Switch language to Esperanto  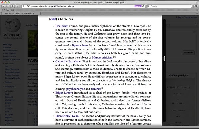[x=9, y=120]
